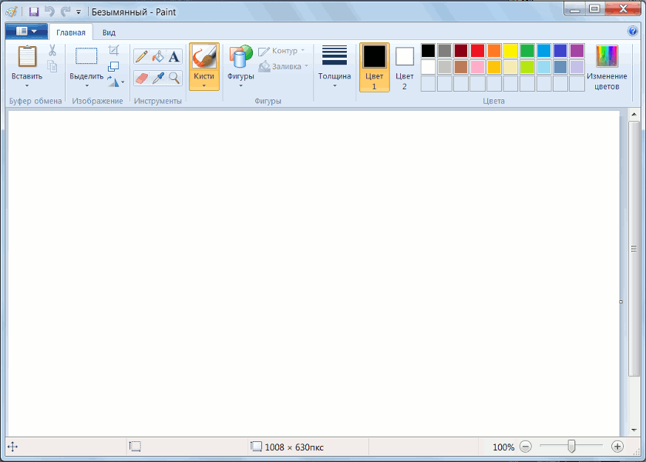Select the Pencil tool

(141, 56)
